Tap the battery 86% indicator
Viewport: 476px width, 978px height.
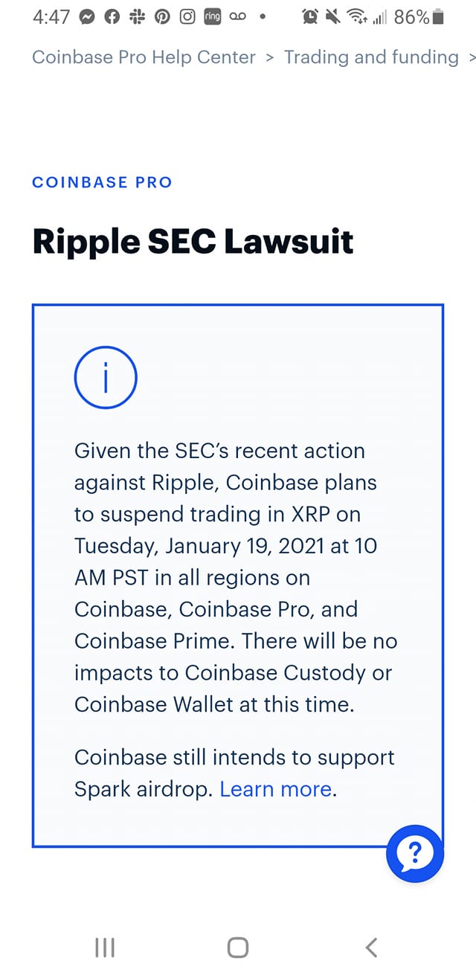tap(419, 17)
